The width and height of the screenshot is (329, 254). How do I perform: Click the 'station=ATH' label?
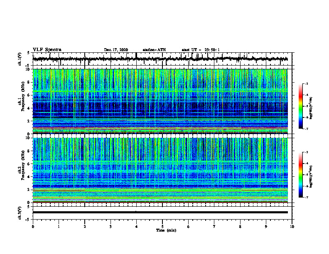[x=154, y=50]
